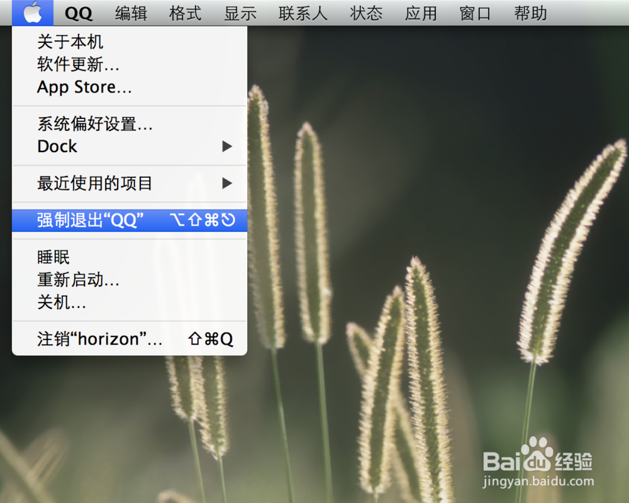629x503 pixels.
Task: Open the 格式 menu
Action: pos(186,13)
